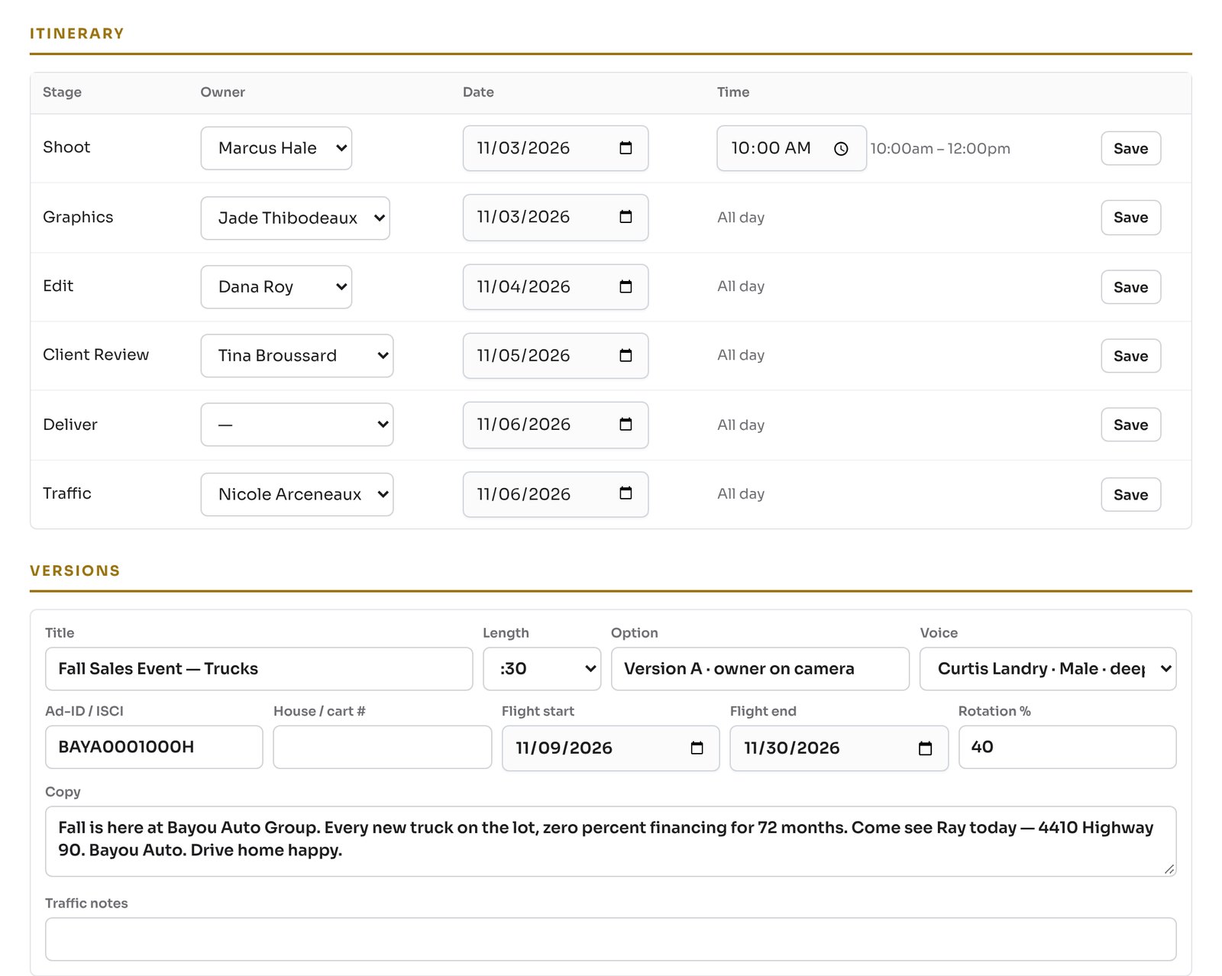
Task: Save the Deliver row
Action: (x=1130, y=425)
